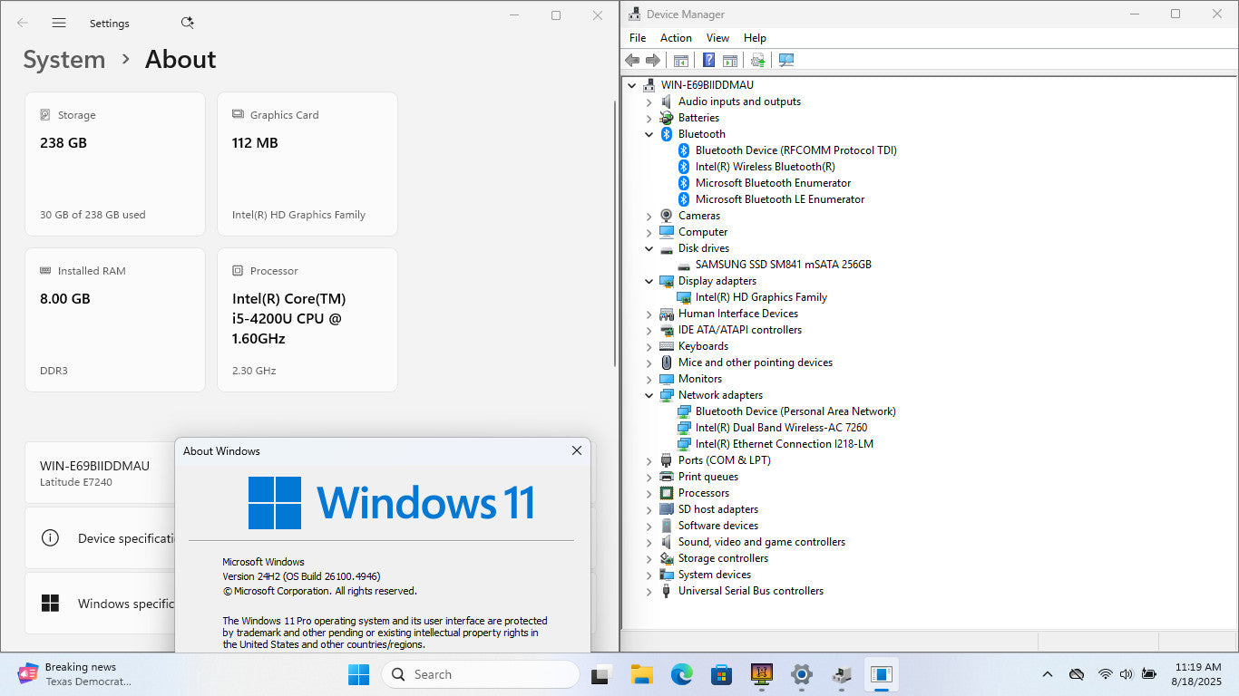Open Microsoft Edge from the taskbar

(x=681, y=674)
